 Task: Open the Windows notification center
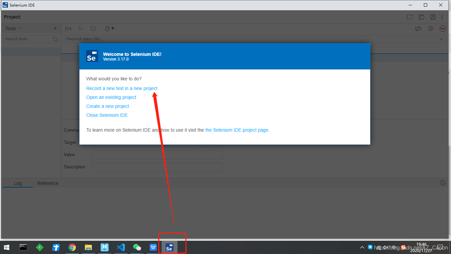(440, 247)
